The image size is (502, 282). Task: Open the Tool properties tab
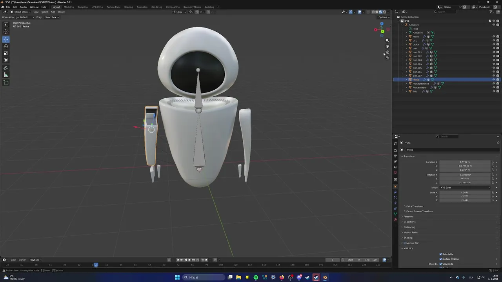[395, 143]
